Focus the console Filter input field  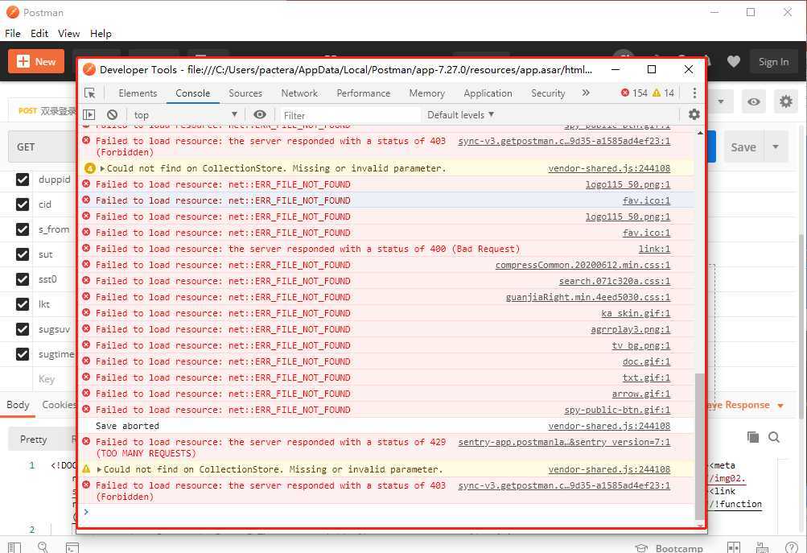350,115
